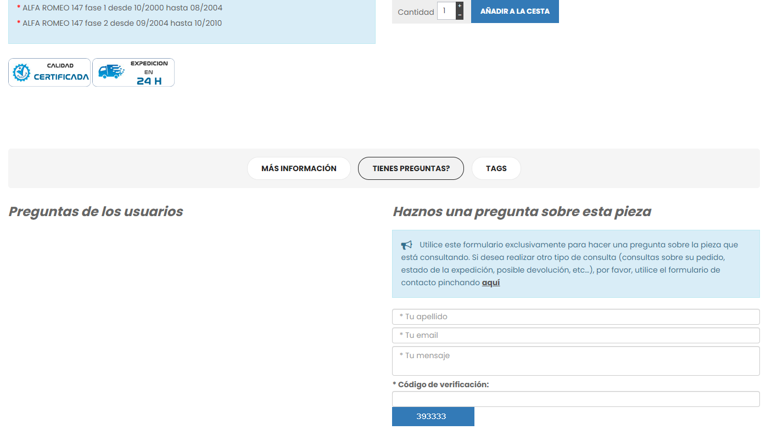This screenshot has width=766, height=430.
Task: Focus the Tu email field
Action: pos(576,335)
